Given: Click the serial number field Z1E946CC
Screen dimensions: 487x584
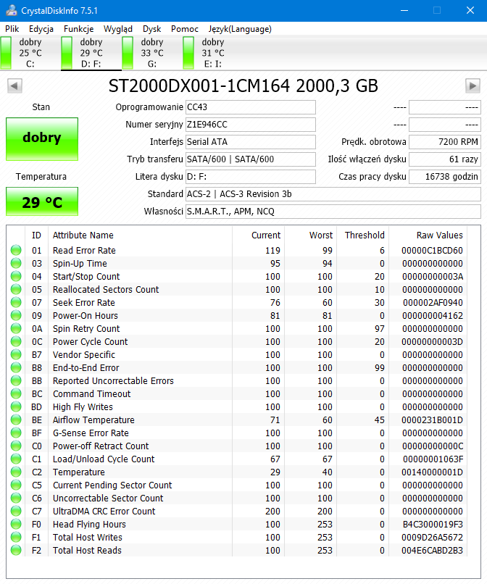Looking at the screenshot, I should (x=251, y=125).
